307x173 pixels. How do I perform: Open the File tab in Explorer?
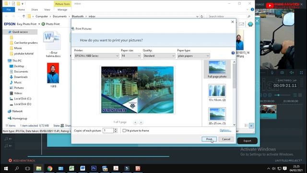(x=9, y=10)
